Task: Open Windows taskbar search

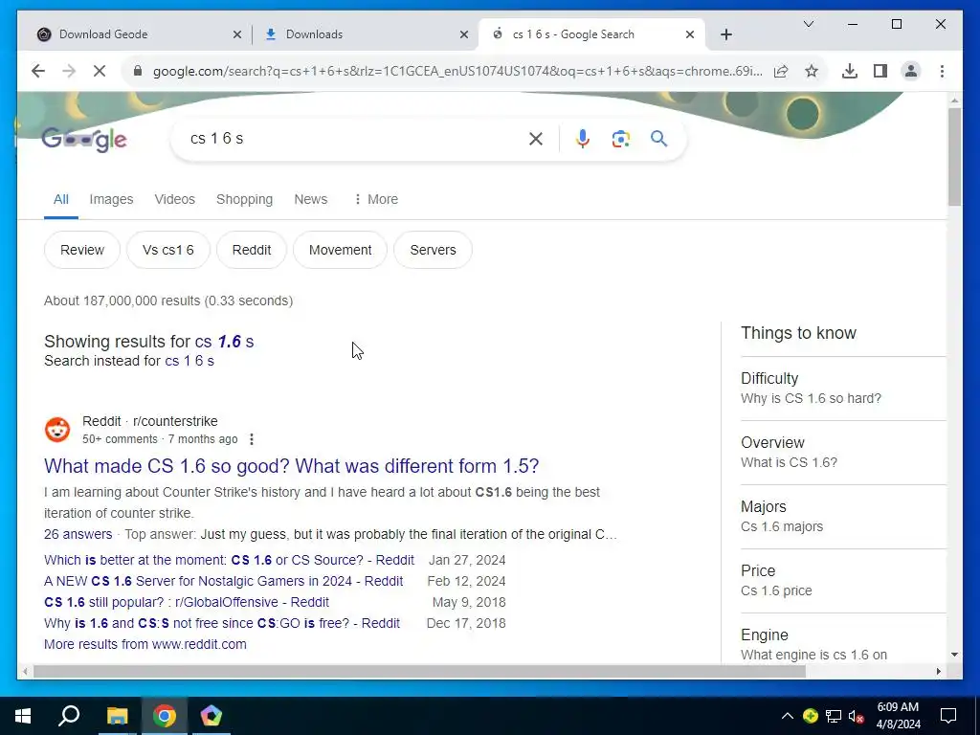Action: click(x=69, y=716)
